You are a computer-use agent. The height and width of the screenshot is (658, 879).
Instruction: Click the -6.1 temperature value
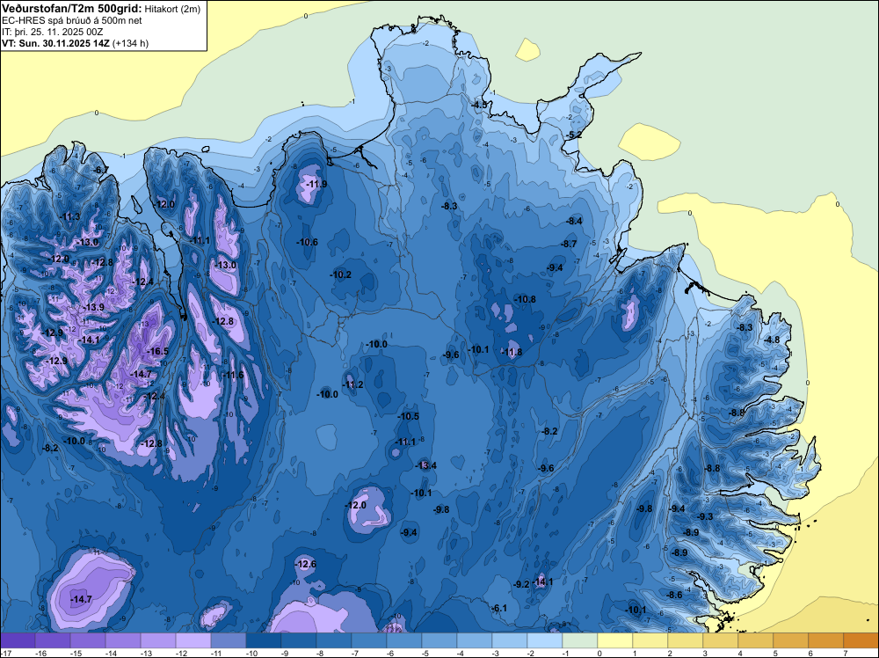499,609
